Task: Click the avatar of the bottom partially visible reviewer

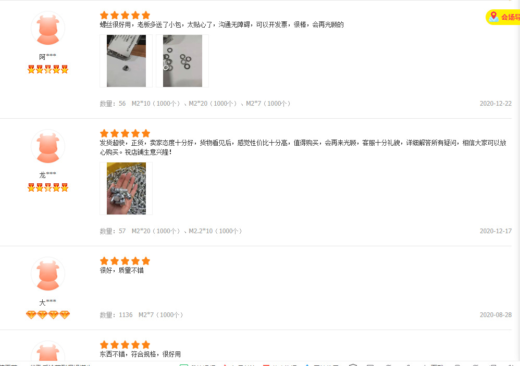Action: (48, 351)
